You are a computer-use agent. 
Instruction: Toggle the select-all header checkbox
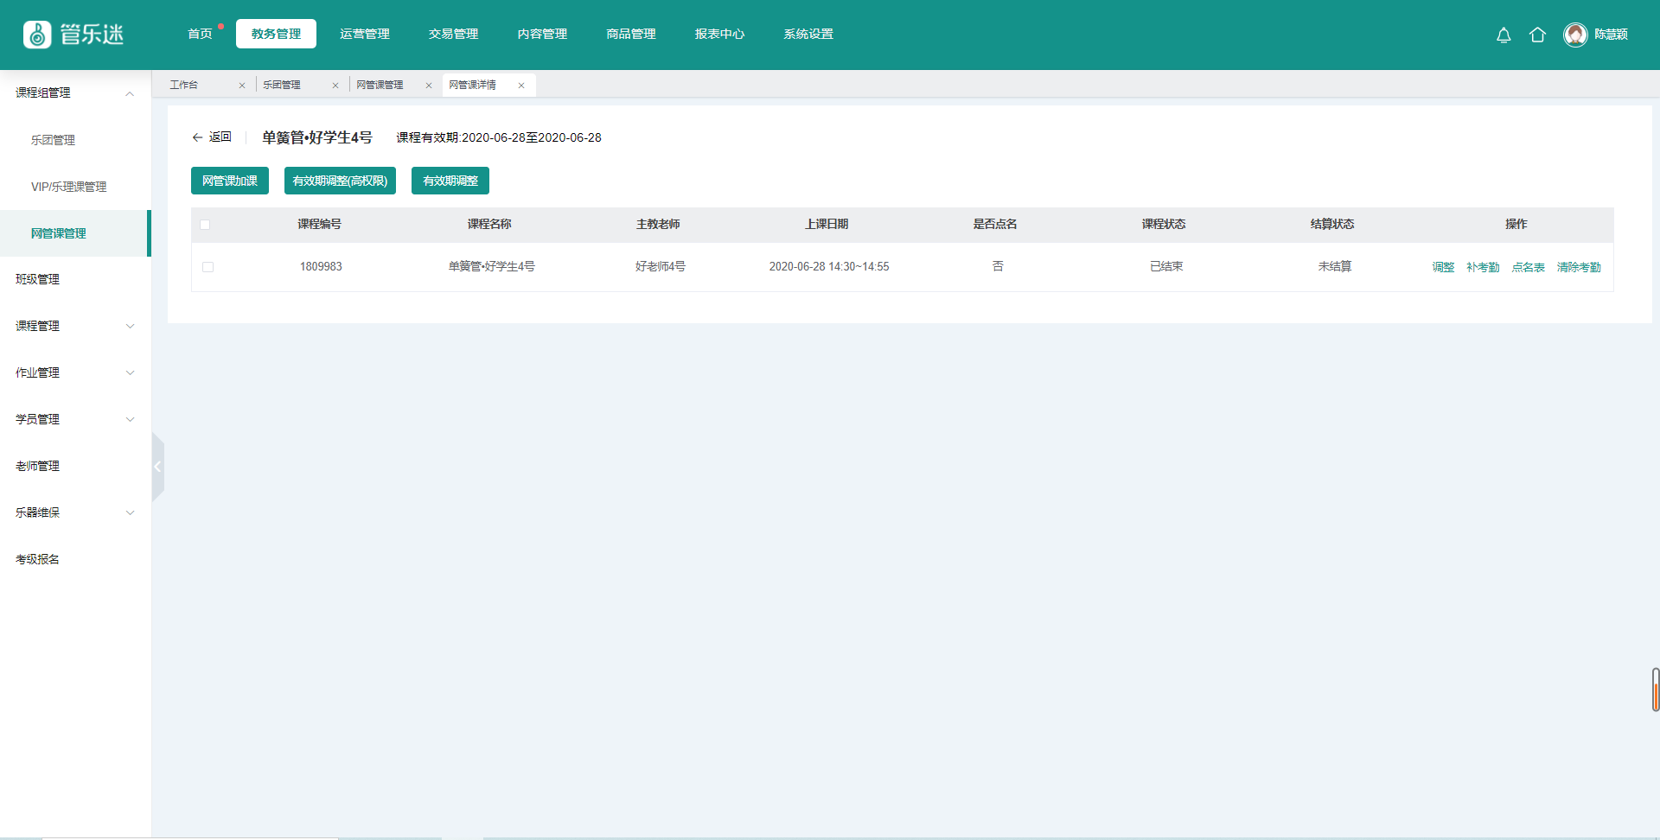[x=205, y=225]
